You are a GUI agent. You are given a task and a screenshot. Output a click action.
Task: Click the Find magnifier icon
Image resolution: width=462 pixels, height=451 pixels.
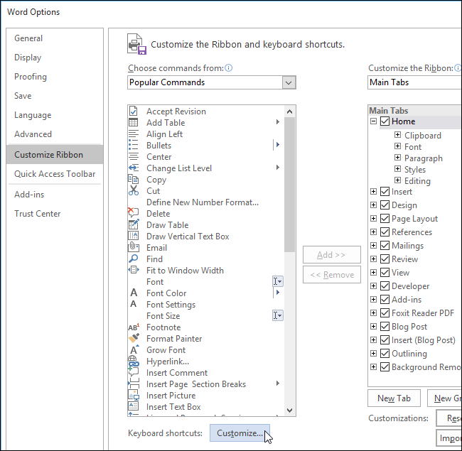tap(133, 259)
